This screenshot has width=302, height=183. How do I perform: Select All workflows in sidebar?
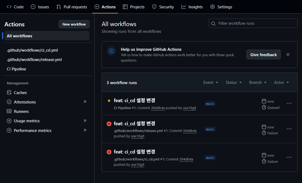[47, 36]
